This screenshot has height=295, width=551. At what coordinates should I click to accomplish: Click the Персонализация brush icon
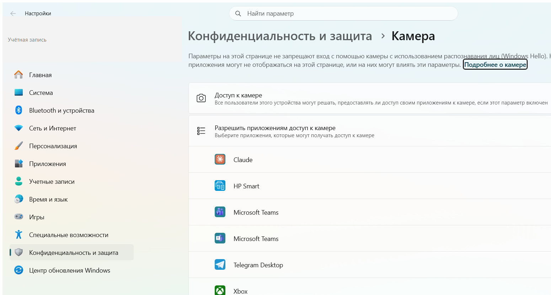pyautogui.click(x=18, y=146)
